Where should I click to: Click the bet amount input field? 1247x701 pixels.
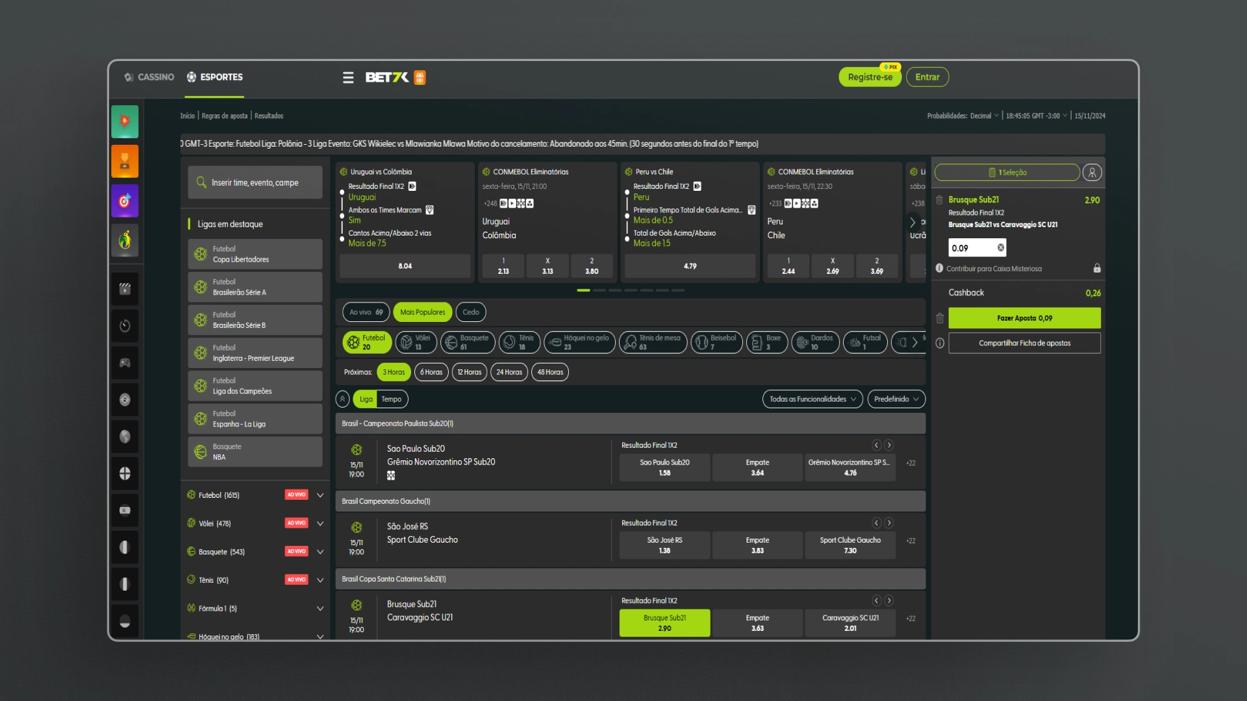click(x=971, y=247)
